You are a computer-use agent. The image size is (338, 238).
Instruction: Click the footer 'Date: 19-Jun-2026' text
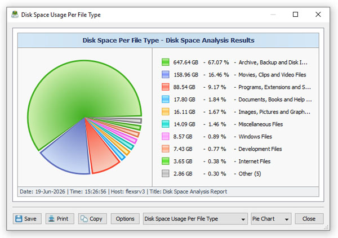[x=42, y=192]
